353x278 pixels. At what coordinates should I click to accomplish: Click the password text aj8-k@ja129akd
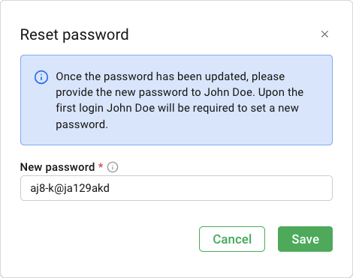(x=70, y=188)
